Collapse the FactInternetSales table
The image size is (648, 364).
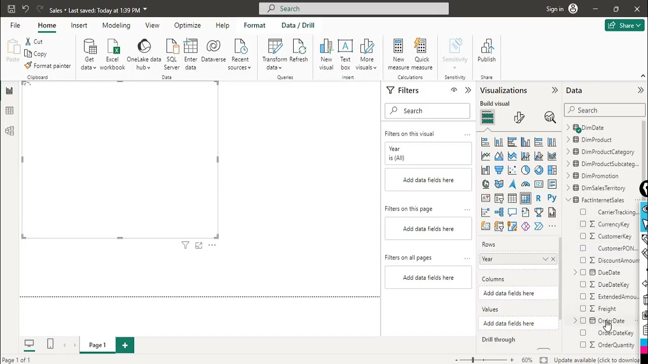point(568,200)
